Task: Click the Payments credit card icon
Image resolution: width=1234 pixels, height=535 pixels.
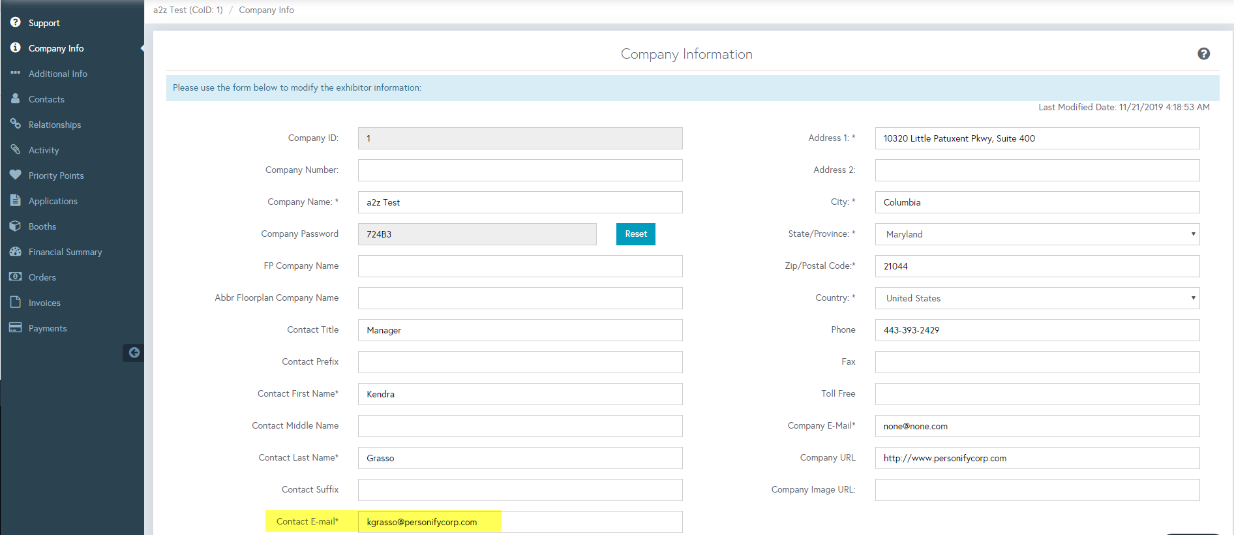Action: [16, 328]
